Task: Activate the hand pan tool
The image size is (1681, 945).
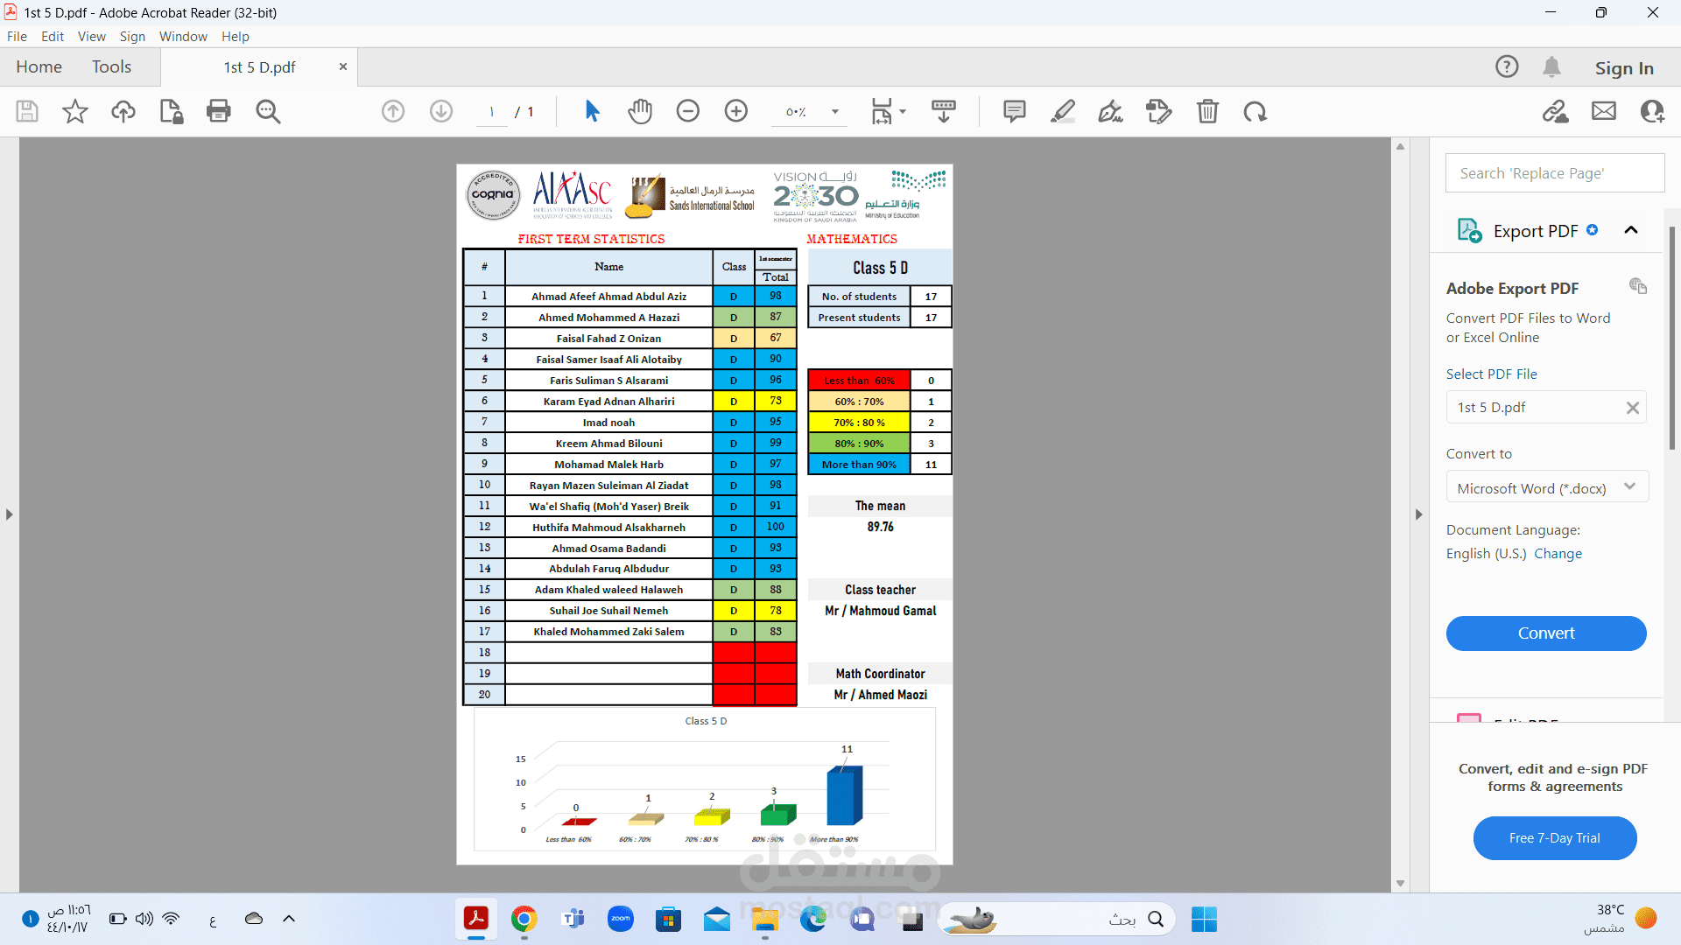Action: 640,111
